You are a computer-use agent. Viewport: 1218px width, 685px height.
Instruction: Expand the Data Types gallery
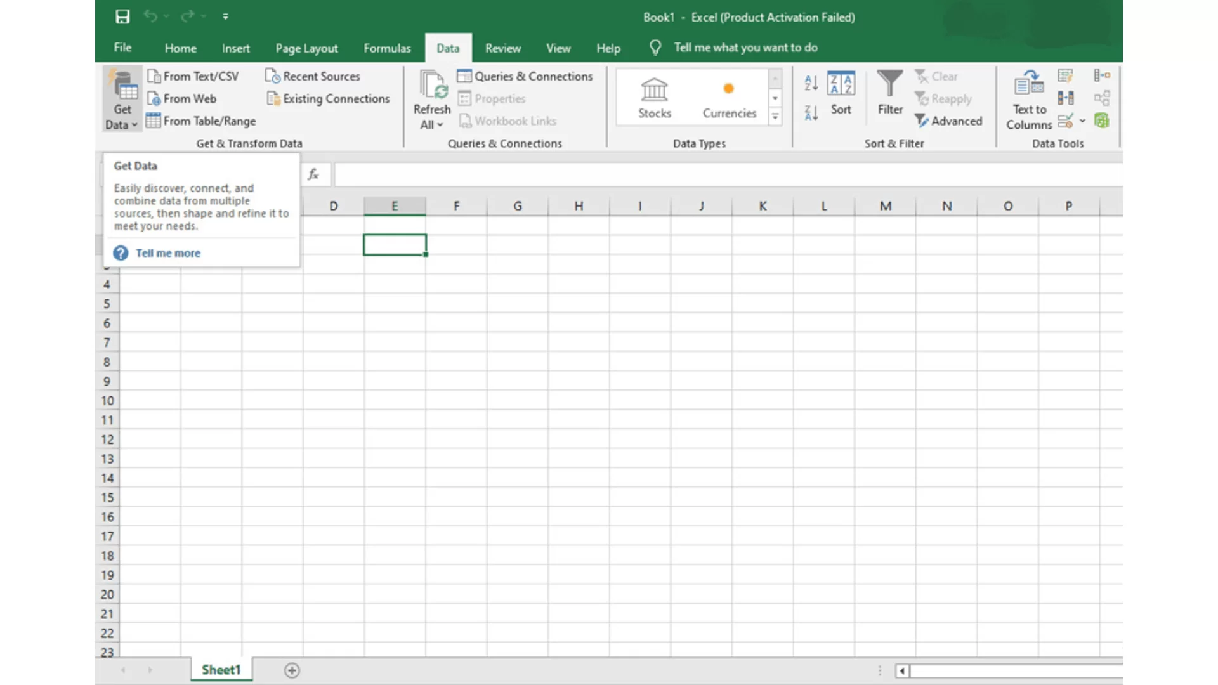[x=775, y=116]
